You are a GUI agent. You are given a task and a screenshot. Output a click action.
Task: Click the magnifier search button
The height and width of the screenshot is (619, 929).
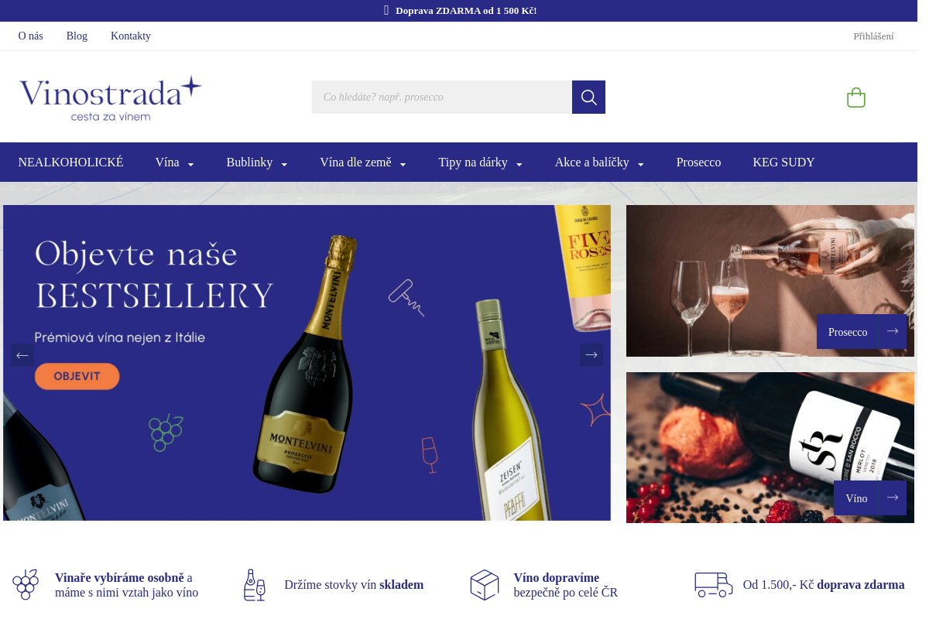(x=588, y=97)
